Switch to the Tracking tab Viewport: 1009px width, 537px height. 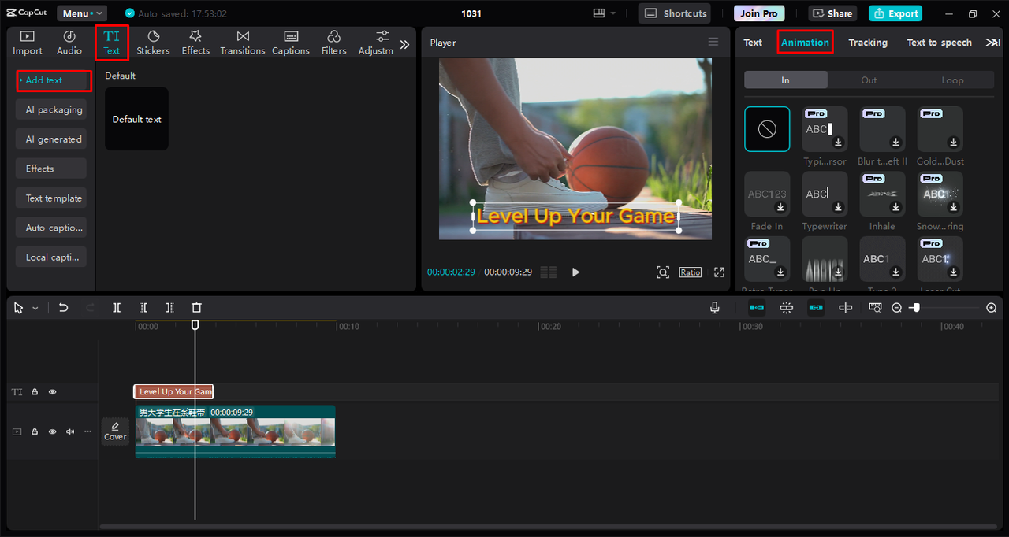pos(868,43)
